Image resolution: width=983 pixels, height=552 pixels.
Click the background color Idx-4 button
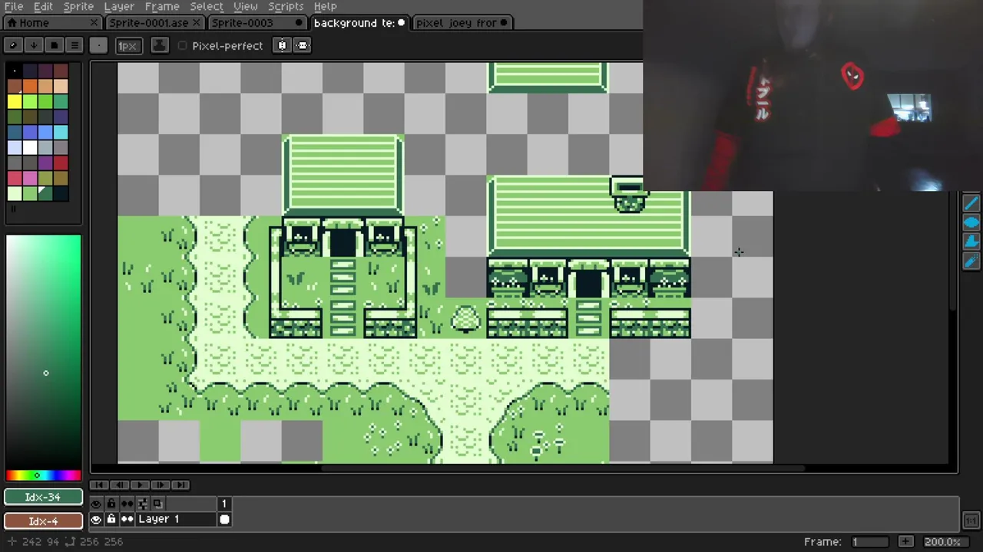[x=43, y=521]
